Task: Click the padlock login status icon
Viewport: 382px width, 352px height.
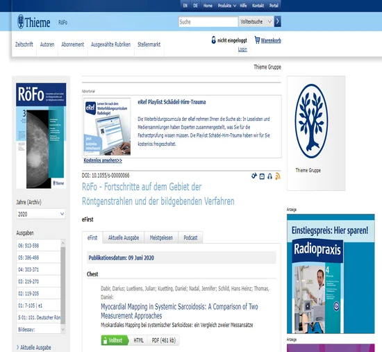Action: click(x=214, y=40)
